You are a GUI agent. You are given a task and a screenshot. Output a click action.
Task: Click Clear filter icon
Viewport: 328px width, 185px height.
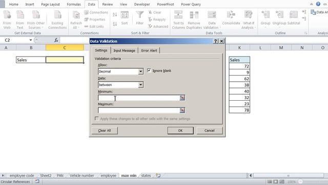[155, 12]
